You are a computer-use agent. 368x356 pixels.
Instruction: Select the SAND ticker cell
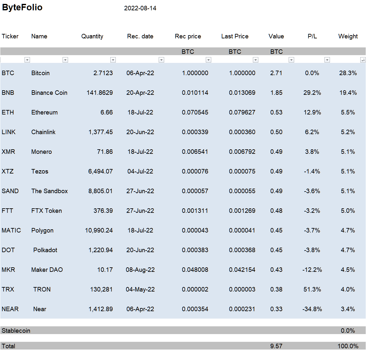(10, 191)
